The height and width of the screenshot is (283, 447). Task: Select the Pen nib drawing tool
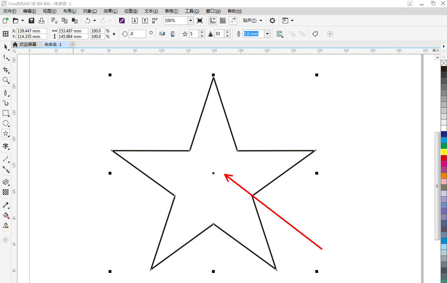coord(6,93)
